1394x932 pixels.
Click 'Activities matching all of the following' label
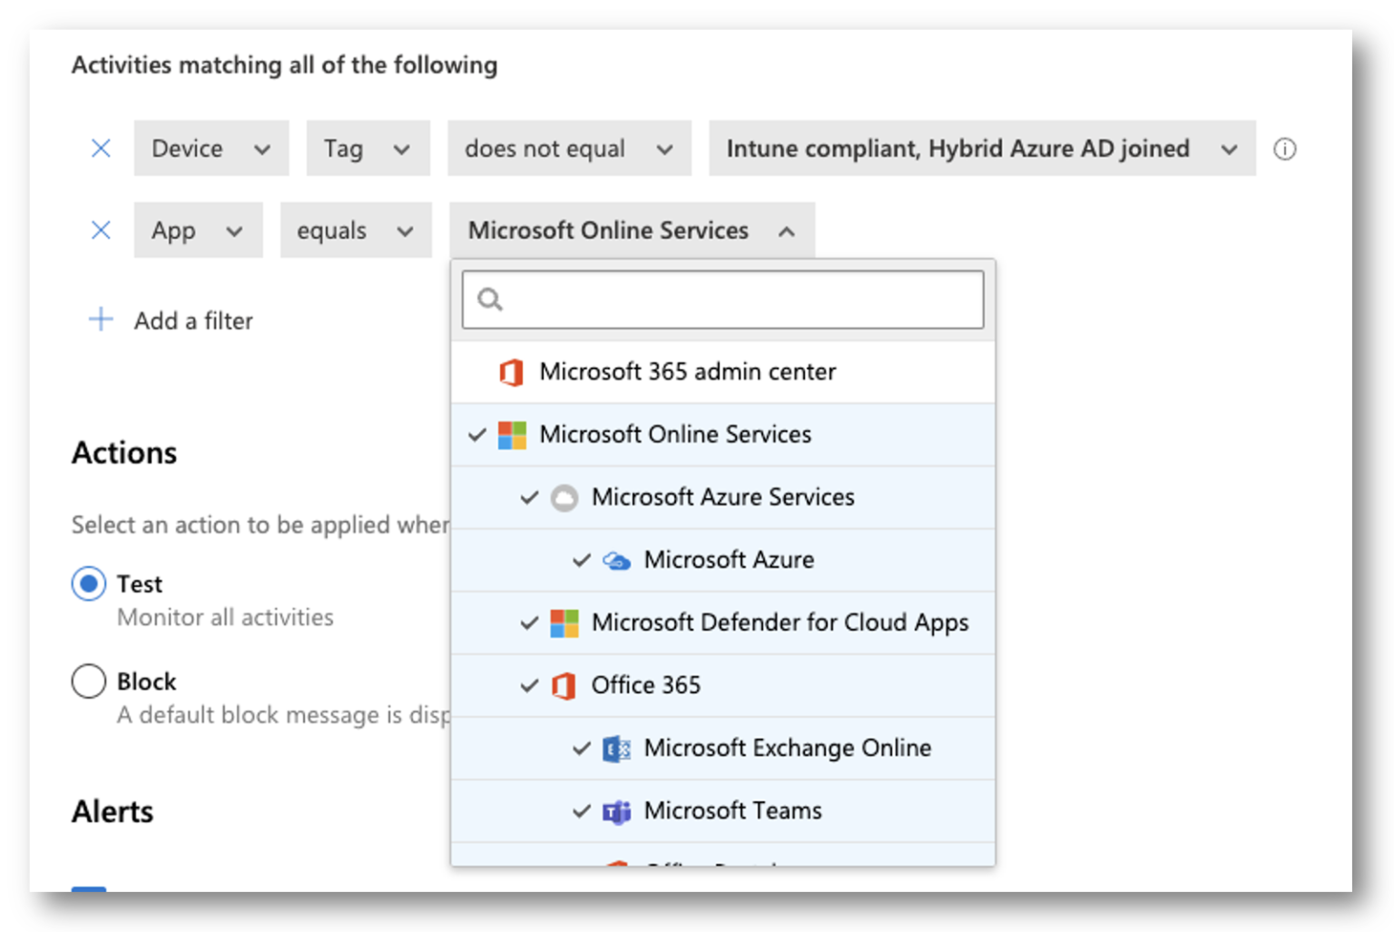pyautogui.click(x=285, y=65)
